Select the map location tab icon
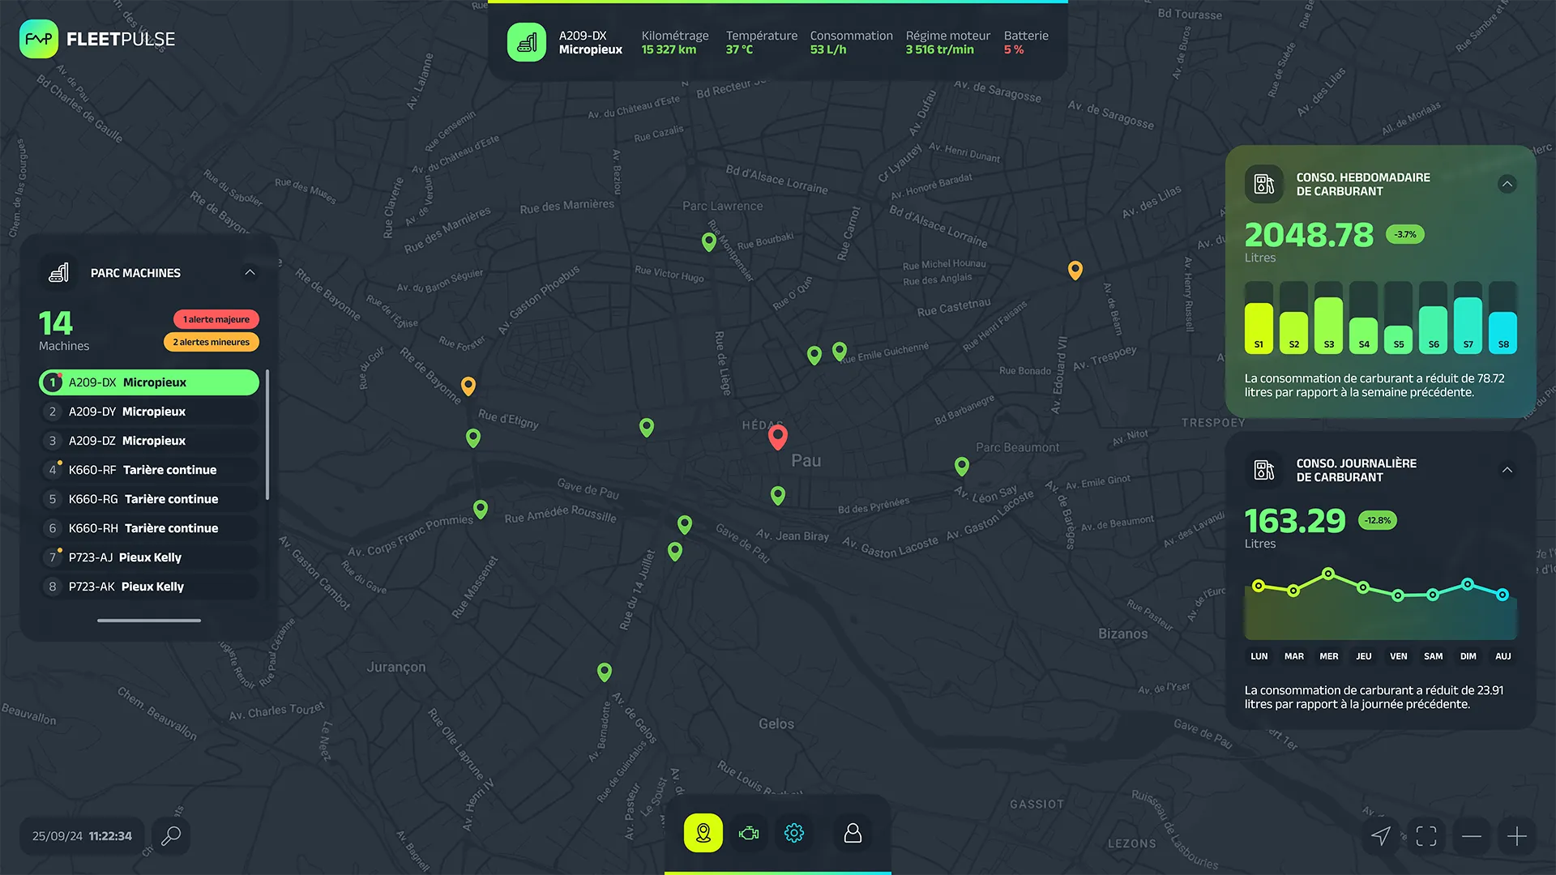The image size is (1556, 875). (703, 833)
